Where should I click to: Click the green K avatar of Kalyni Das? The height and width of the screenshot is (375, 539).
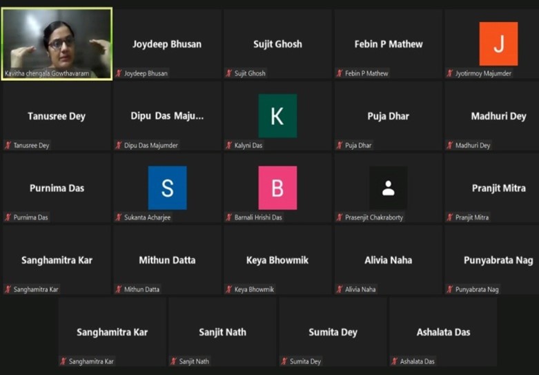click(x=277, y=116)
